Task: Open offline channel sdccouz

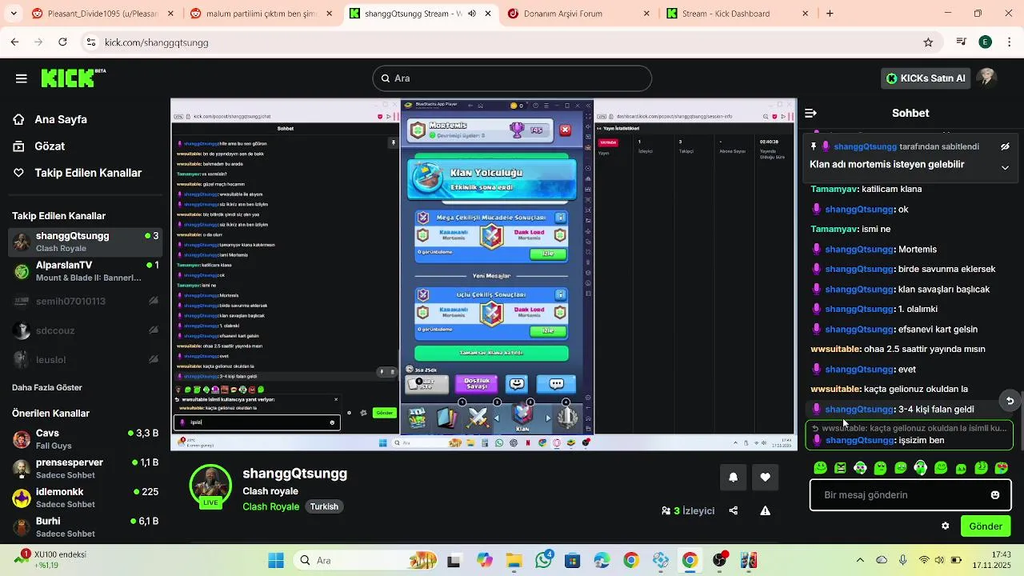Action: coord(85,330)
